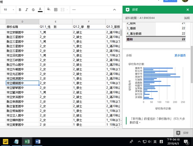The image size is (193, 146).
Task: Select the Q1.2_學 歷 header cell
Action: coord(89,27)
